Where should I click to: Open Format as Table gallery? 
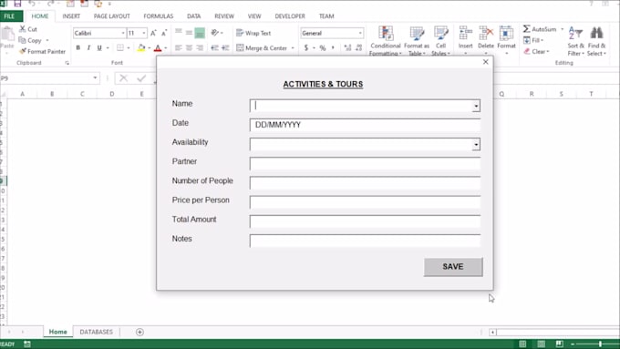(417, 40)
